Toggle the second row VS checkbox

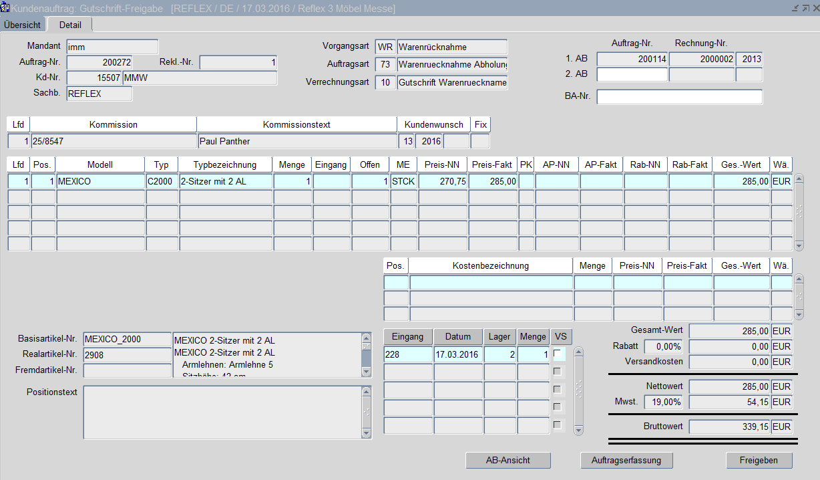[x=558, y=372]
